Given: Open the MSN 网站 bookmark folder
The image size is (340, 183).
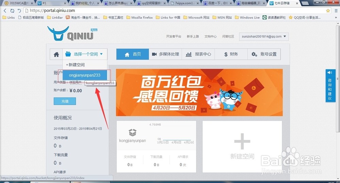Looking at the screenshot, I should 222,18.
